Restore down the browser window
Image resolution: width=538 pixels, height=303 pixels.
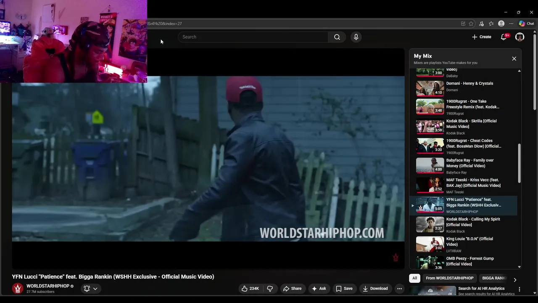pyautogui.click(x=518, y=12)
